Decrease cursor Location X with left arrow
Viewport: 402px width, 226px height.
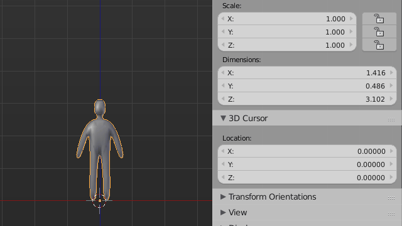click(223, 151)
